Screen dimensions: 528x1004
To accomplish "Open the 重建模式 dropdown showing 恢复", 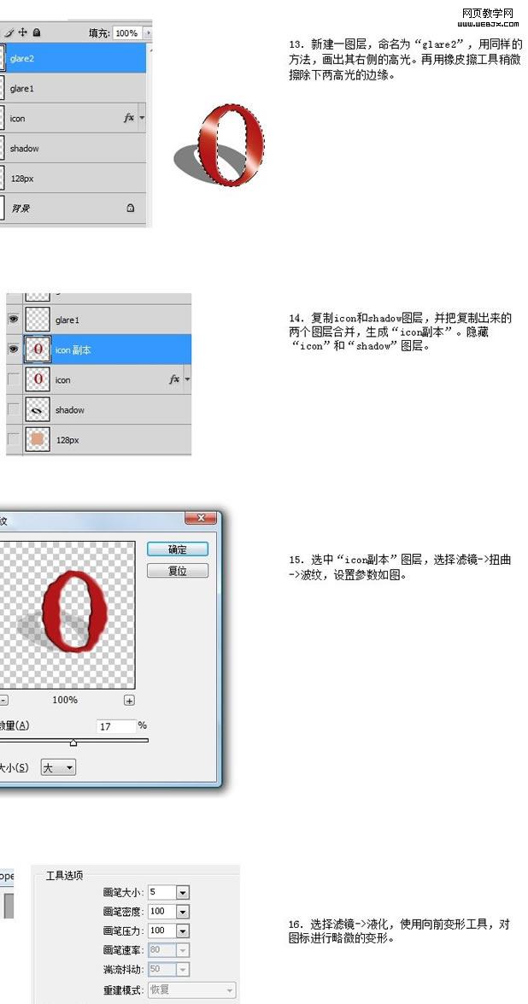I will coord(192,990).
